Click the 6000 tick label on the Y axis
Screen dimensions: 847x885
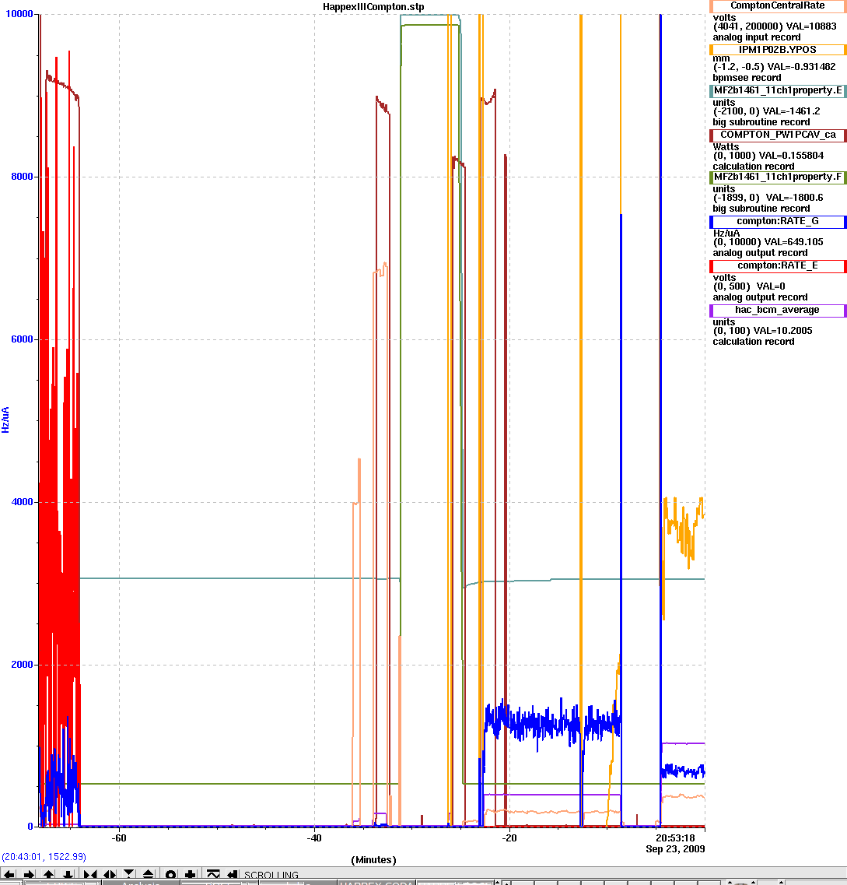point(22,339)
